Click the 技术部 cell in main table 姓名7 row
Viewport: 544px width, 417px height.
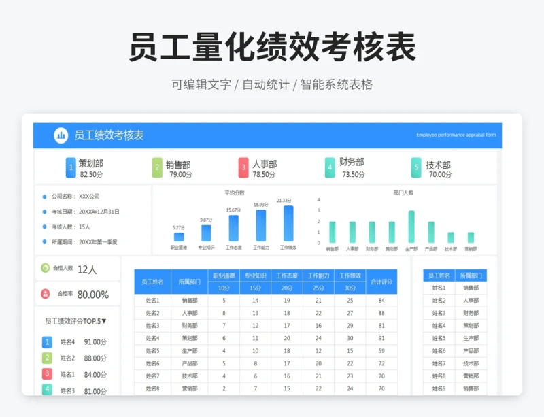[x=190, y=376]
